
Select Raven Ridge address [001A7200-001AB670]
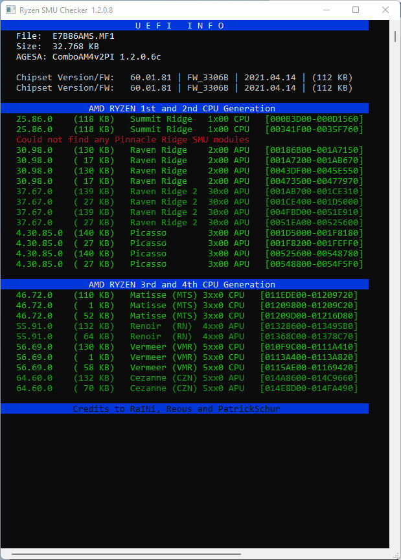[x=314, y=161]
